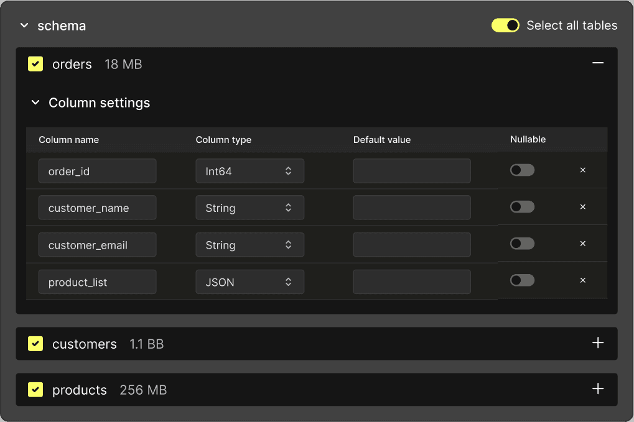Remove the customer_email column row
The image size is (634, 422).
pyautogui.click(x=582, y=244)
